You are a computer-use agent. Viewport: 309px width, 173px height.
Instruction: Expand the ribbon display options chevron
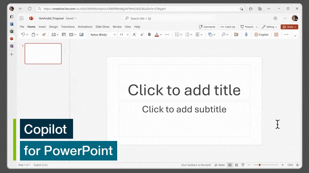coord(295,36)
